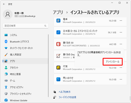Click the 付箋 sticky notes icon
This screenshot has width=131, height=103.
[x=58, y=68]
